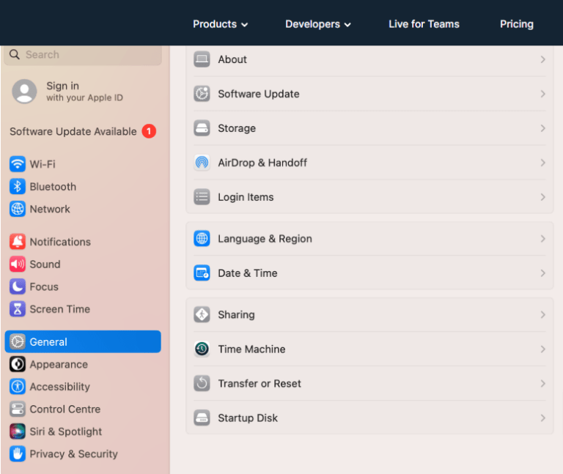Select Control Centre label in sidebar
563x474 pixels.
[65, 409]
